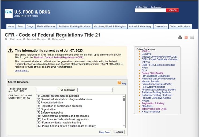Screen dimensions: 199x137
Task: Select (3) Product jurisdiction
Action: [x=80, y=103]
